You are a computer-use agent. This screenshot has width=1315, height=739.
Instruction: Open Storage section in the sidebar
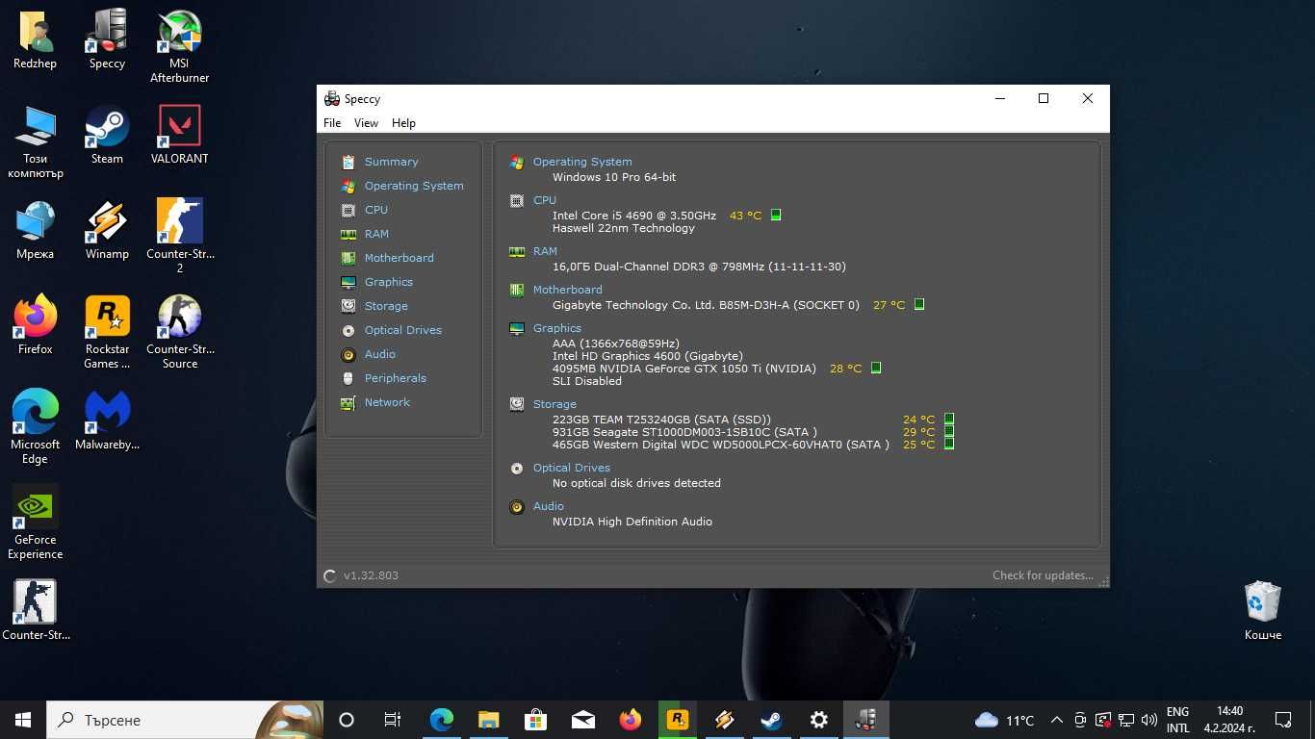(386, 306)
